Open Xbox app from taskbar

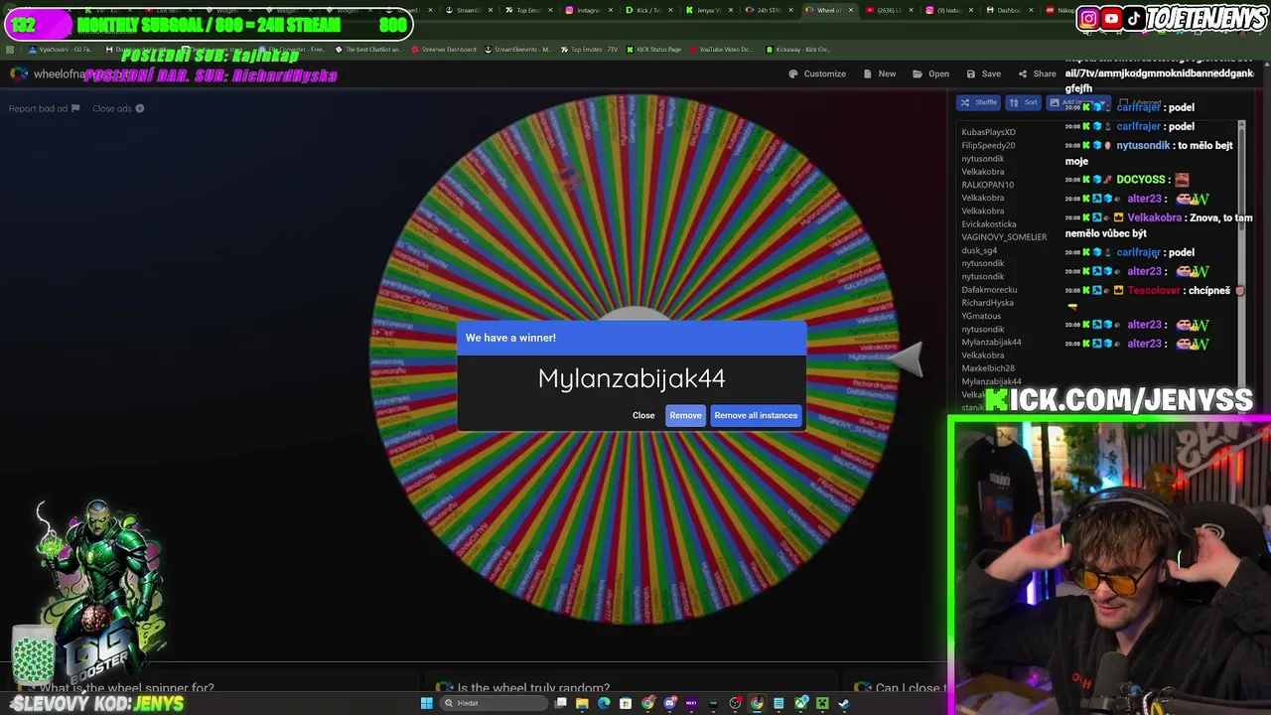(800, 703)
